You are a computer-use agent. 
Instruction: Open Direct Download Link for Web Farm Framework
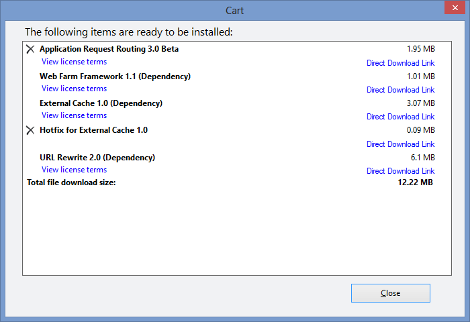400,90
